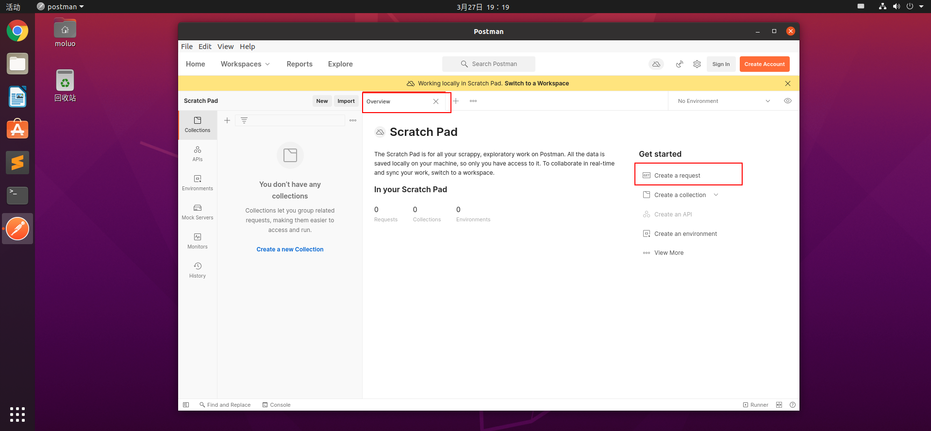931x431 pixels.
Task: Dismiss the Scratch Pad yellow banner
Action: coord(788,83)
